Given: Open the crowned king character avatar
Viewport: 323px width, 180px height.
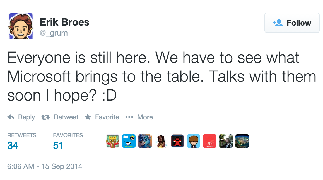Looking at the screenshot, I should [x=113, y=141].
